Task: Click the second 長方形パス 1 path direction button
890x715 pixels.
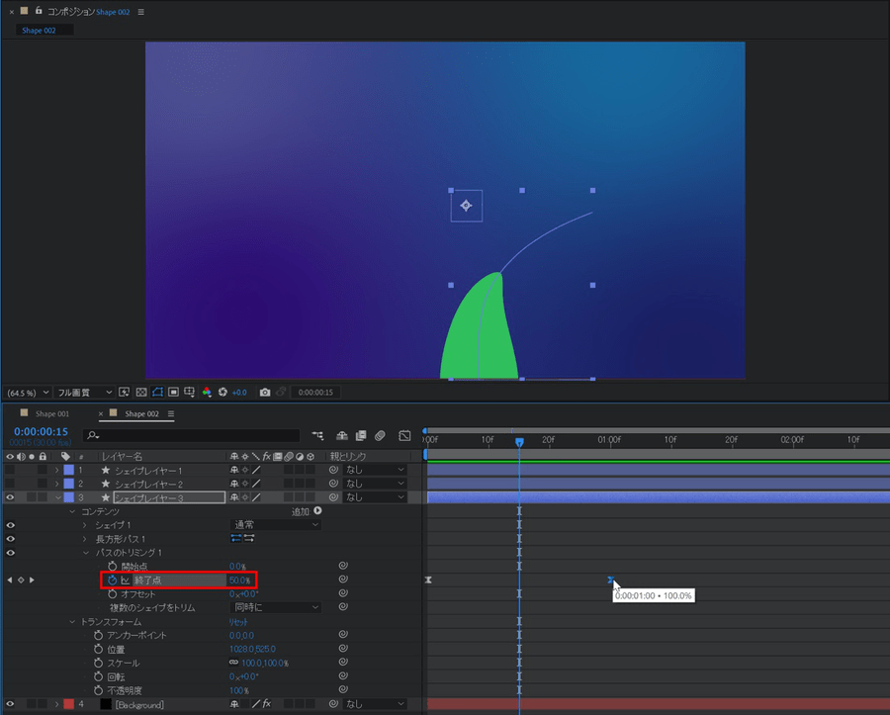Action: coord(248,538)
